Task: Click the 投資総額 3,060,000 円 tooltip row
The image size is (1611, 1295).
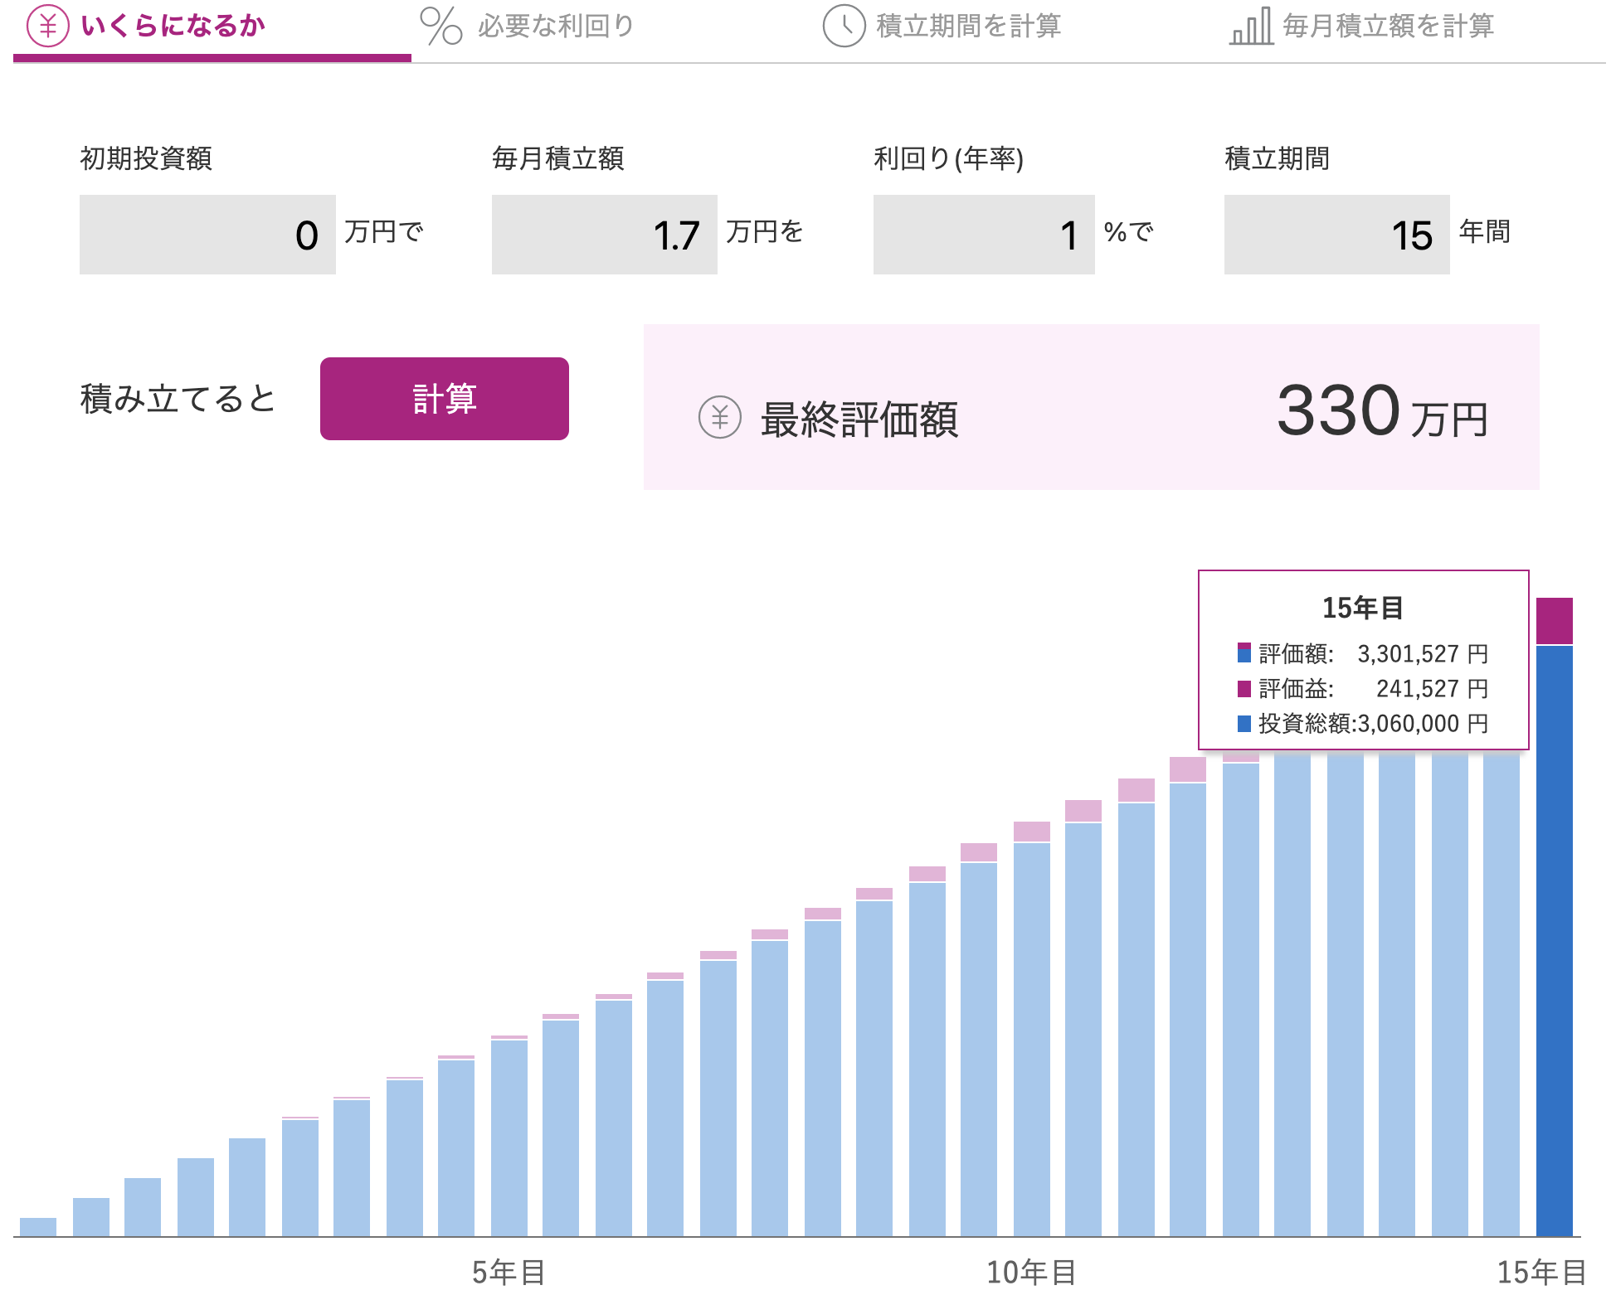Action: pyautogui.click(x=1363, y=723)
